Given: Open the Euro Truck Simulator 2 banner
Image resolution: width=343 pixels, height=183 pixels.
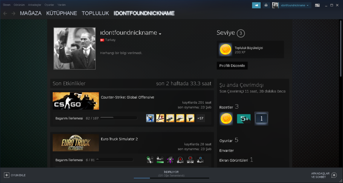Looking at the screenshot, I should pyautogui.click(x=76, y=143).
